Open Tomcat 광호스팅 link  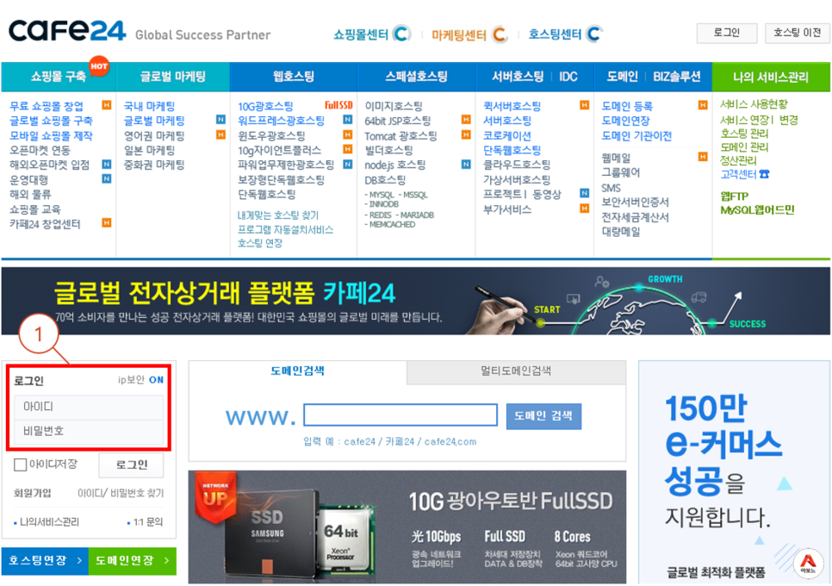[x=400, y=136]
